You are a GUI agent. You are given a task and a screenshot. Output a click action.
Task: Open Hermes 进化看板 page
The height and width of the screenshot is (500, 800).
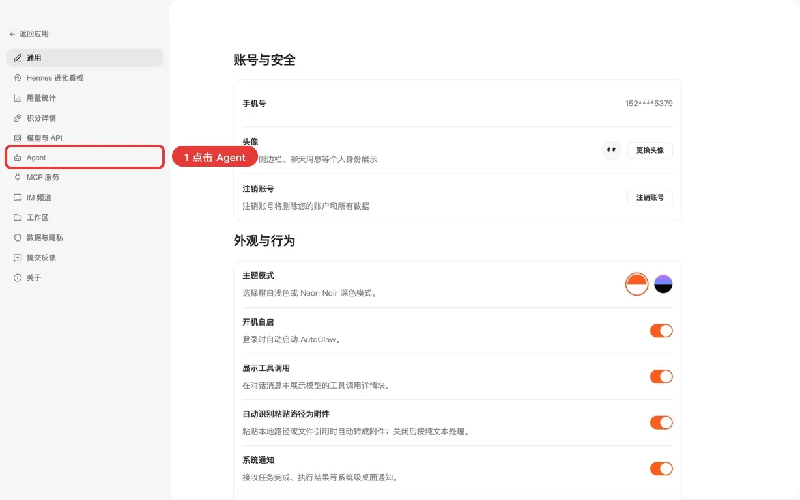(85, 78)
